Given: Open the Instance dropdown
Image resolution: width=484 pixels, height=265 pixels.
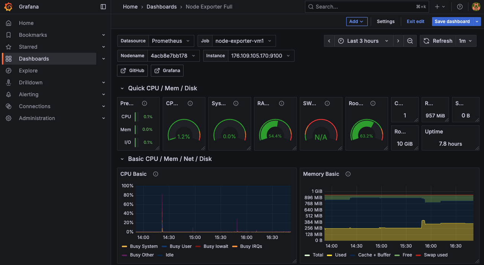Looking at the screenshot, I should [261, 55].
